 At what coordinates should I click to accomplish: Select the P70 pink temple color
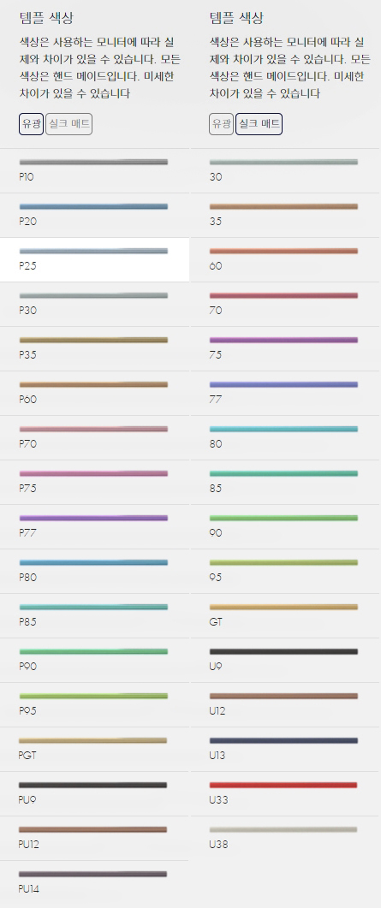[x=94, y=438]
